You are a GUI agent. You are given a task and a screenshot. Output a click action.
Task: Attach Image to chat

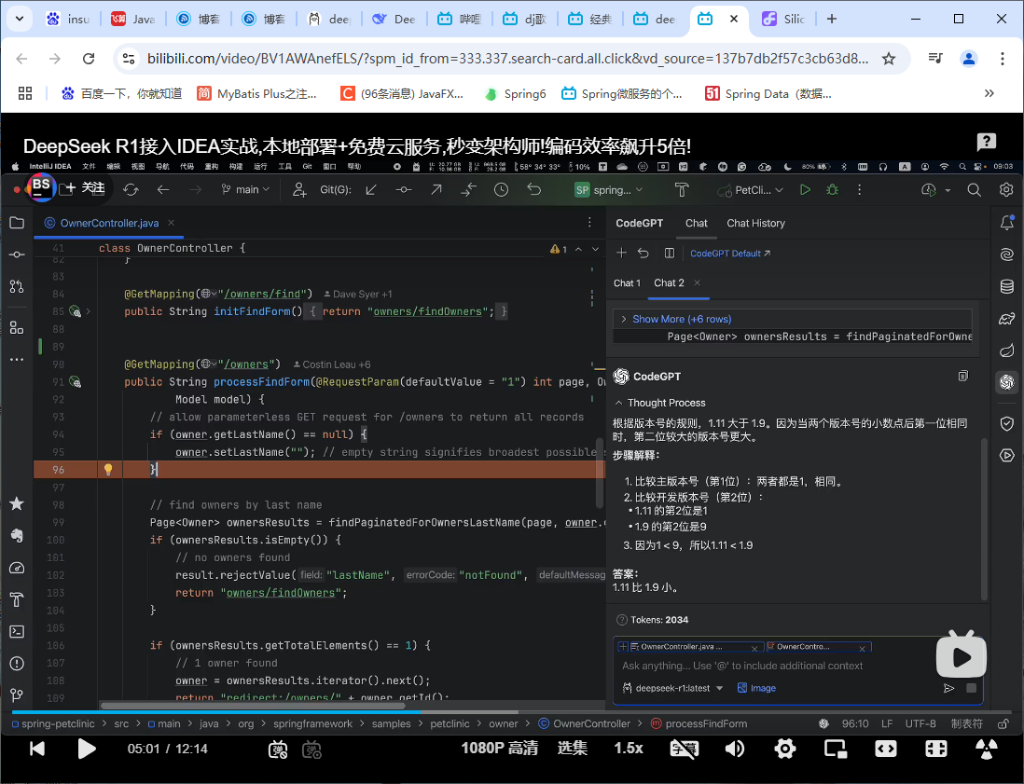pos(756,688)
